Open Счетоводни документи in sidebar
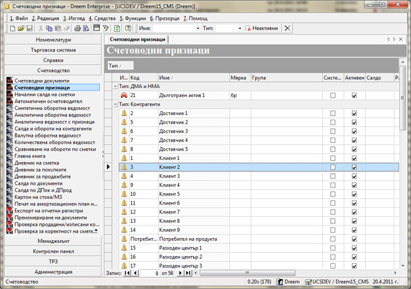This screenshot has height=289, width=411. tap(42, 81)
